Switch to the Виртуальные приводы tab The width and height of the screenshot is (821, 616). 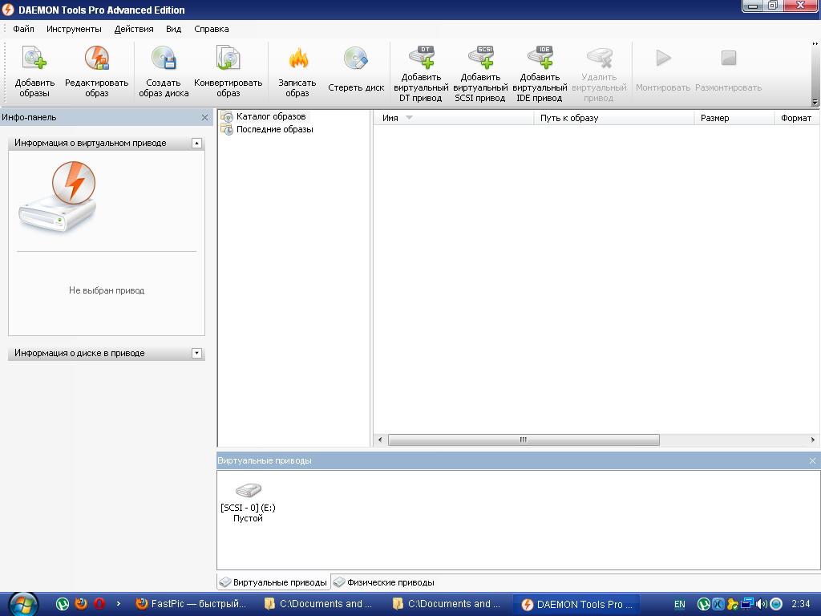pyautogui.click(x=273, y=582)
